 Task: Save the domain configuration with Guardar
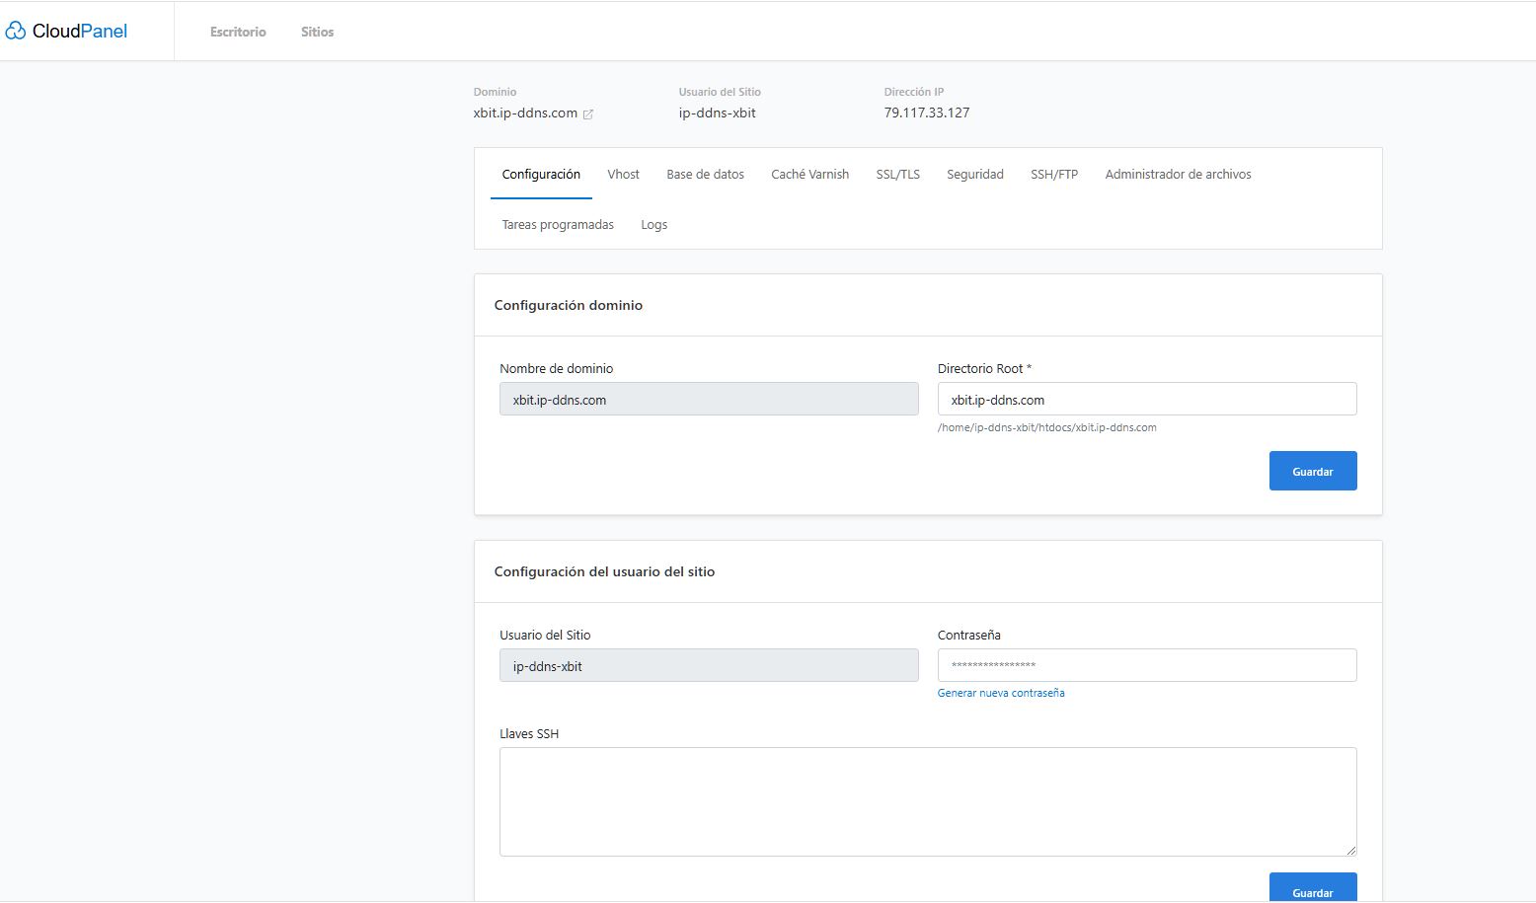coord(1313,471)
